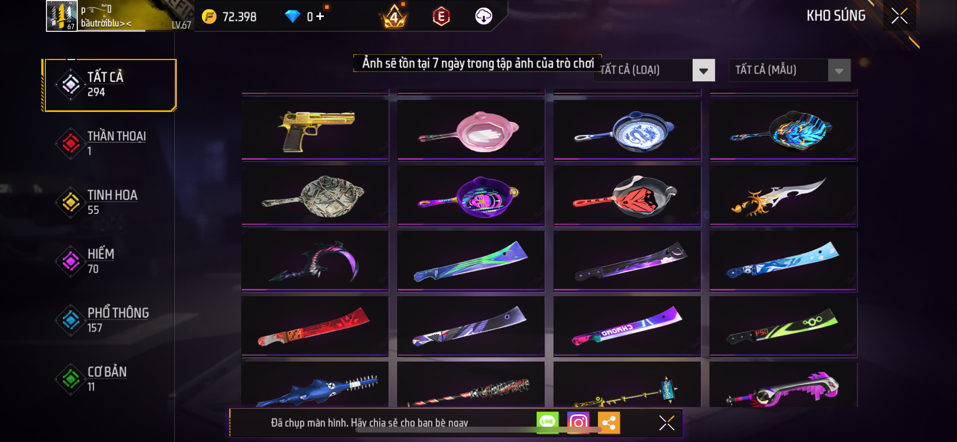Dismiss the screenshot share banner
The image size is (957, 442).
click(x=667, y=423)
